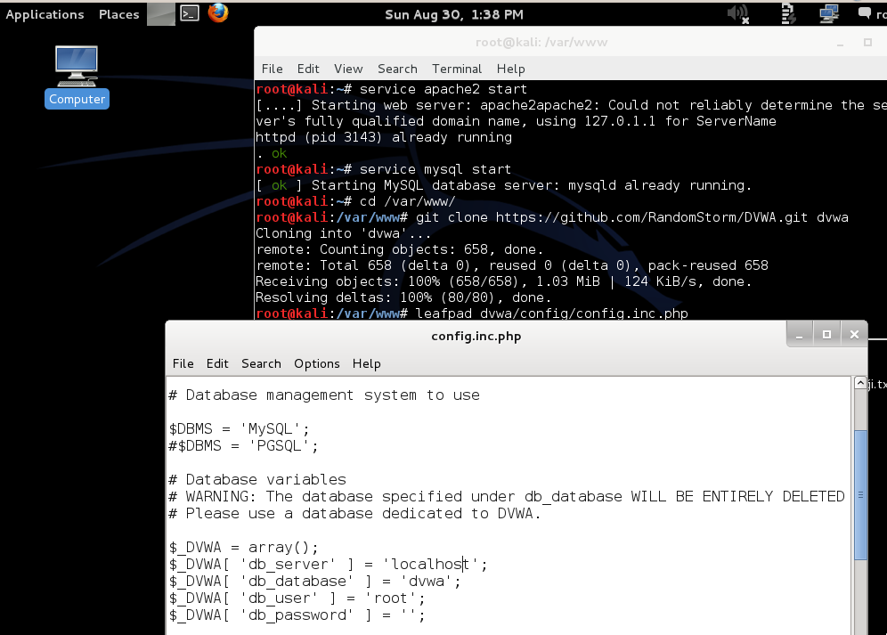Minimize the Leafpad editor window
This screenshot has width=887, height=635.
click(x=800, y=335)
